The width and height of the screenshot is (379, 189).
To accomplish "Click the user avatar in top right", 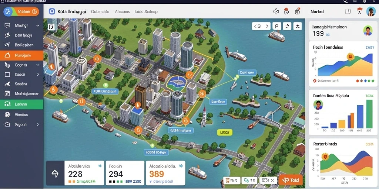I will pos(371,11).
